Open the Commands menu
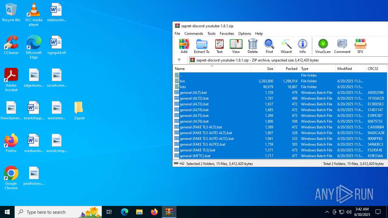 [x=194, y=34]
